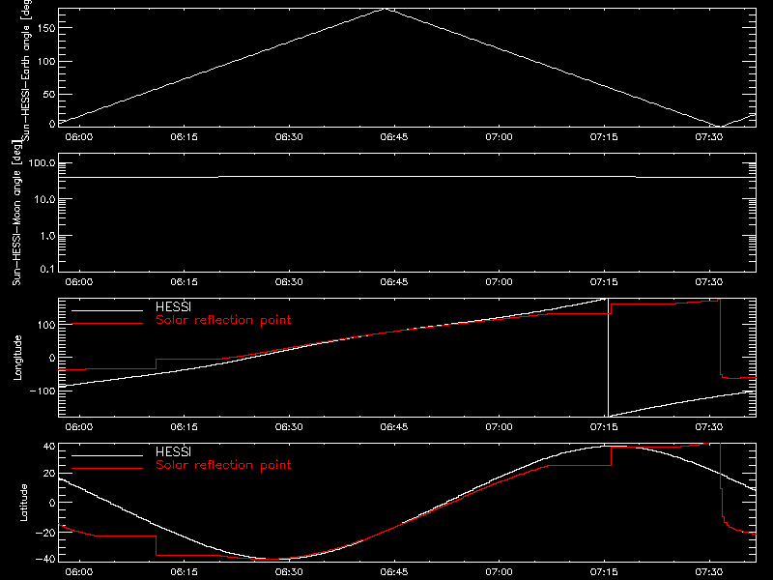Click the 150 tick of Earth angle plot
Viewport: 773px width, 580px height.
tap(46, 28)
